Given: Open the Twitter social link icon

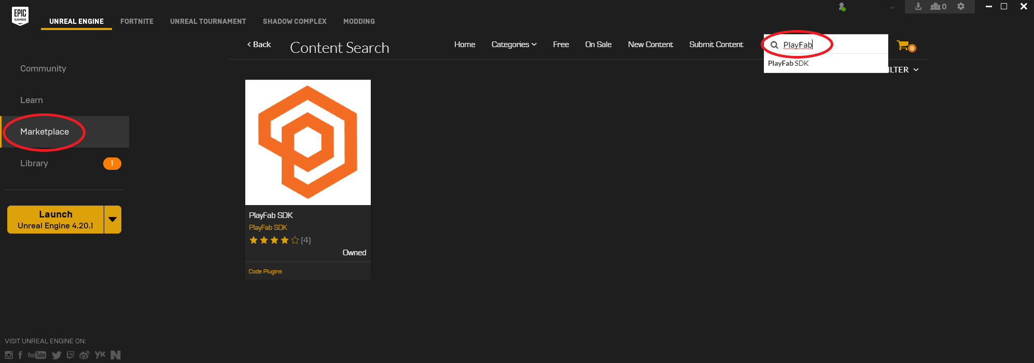Looking at the screenshot, I should [57, 355].
